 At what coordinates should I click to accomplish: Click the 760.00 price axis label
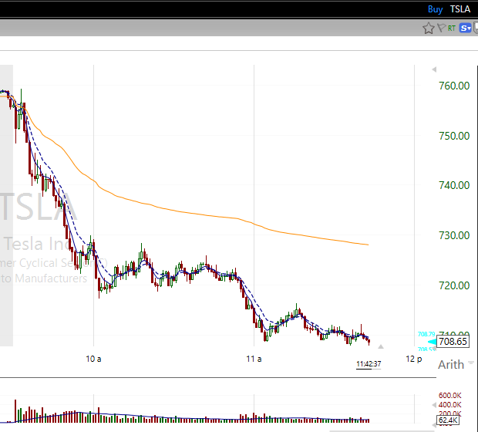point(454,86)
